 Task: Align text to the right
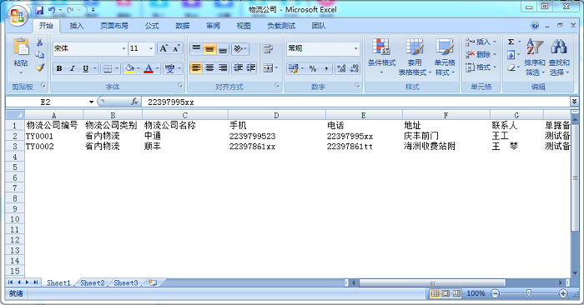click(223, 67)
